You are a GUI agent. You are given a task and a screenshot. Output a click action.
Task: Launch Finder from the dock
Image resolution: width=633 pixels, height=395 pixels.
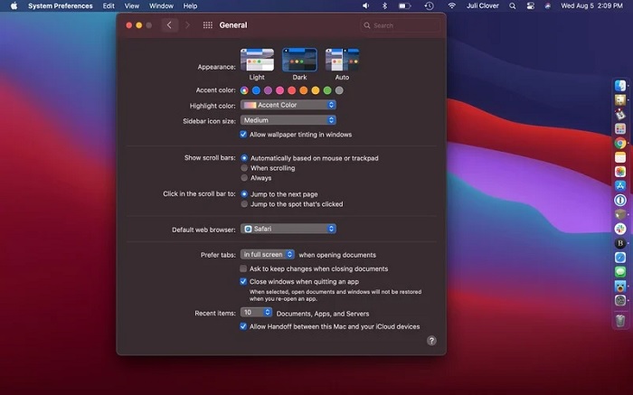click(x=620, y=85)
